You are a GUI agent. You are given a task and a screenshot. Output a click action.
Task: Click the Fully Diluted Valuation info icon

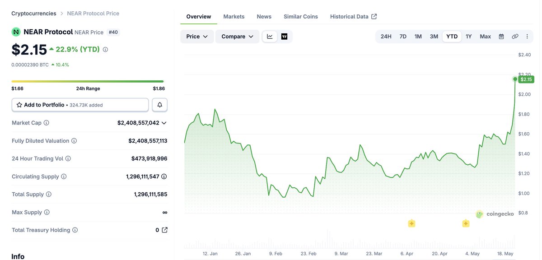click(74, 141)
